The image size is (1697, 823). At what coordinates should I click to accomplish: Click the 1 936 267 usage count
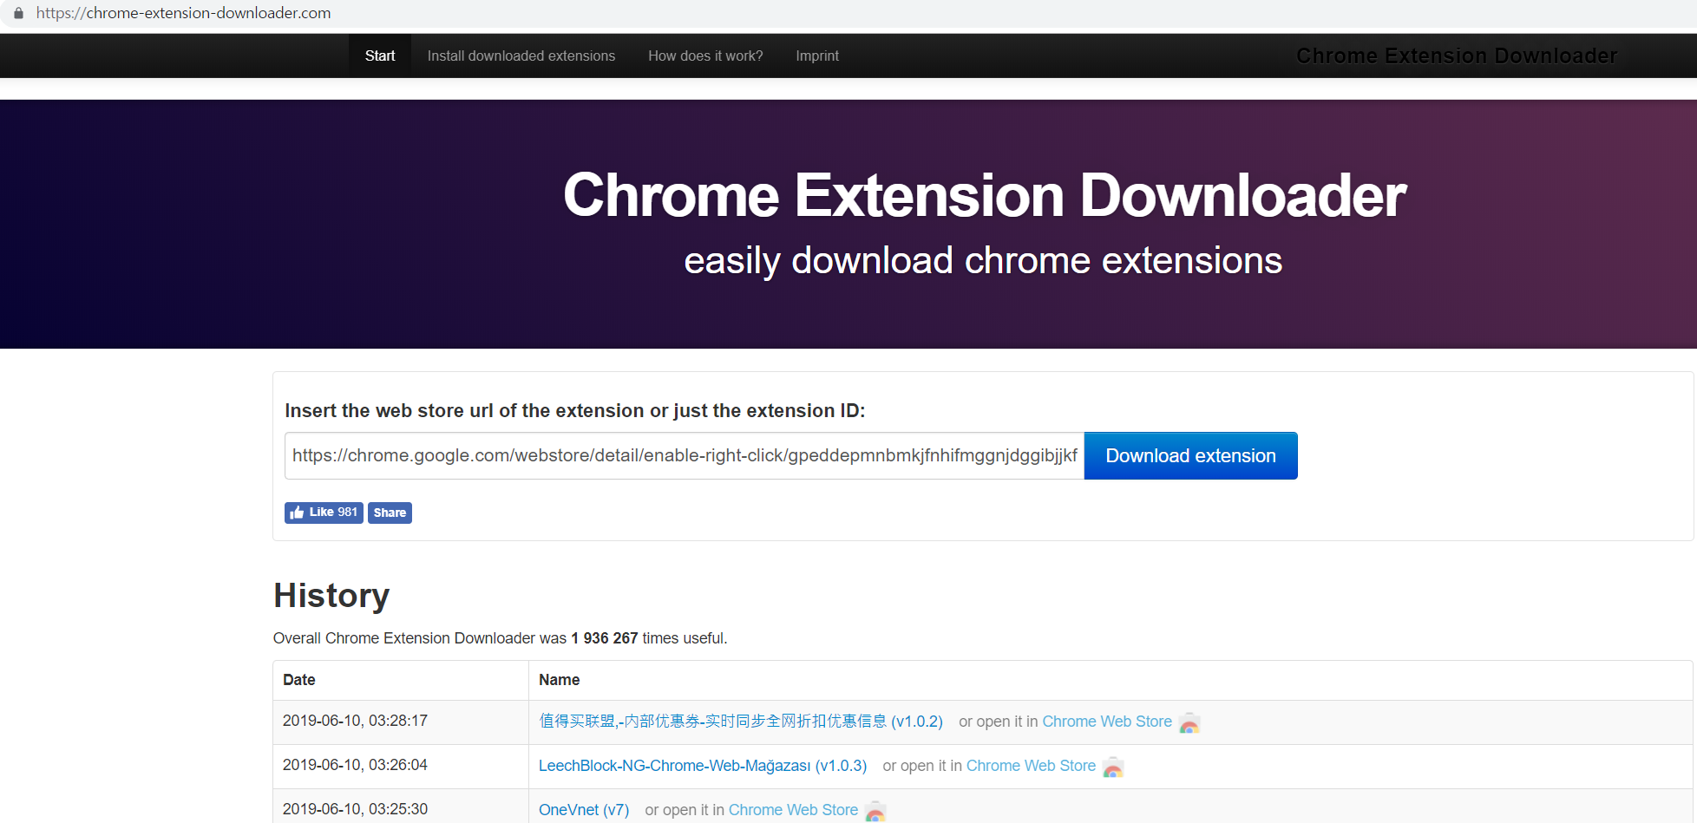(x=605, y=638)
